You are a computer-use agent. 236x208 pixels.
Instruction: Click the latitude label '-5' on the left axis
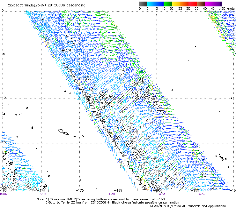pyautogui.click(x=3, y=54)
